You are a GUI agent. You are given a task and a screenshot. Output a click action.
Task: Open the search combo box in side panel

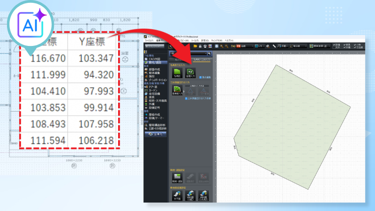coord(188,53)
